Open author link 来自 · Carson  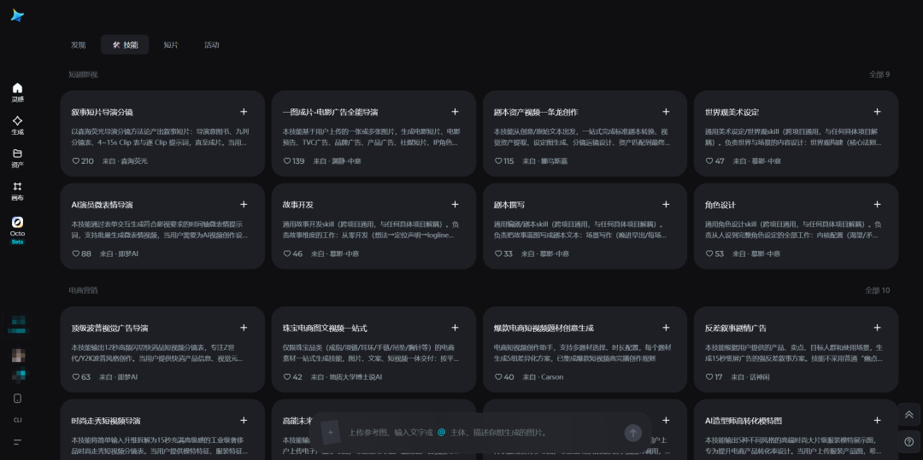tap(542, 377)
